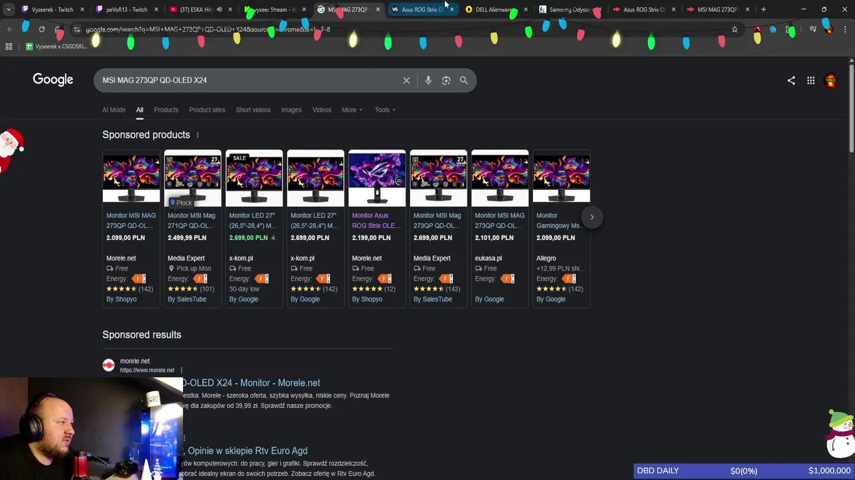The image size is (855, 480).
Task: Click By SalesTube under Media Expert 2.499,99
Action: pyautogui.click(x=187, y=299)
